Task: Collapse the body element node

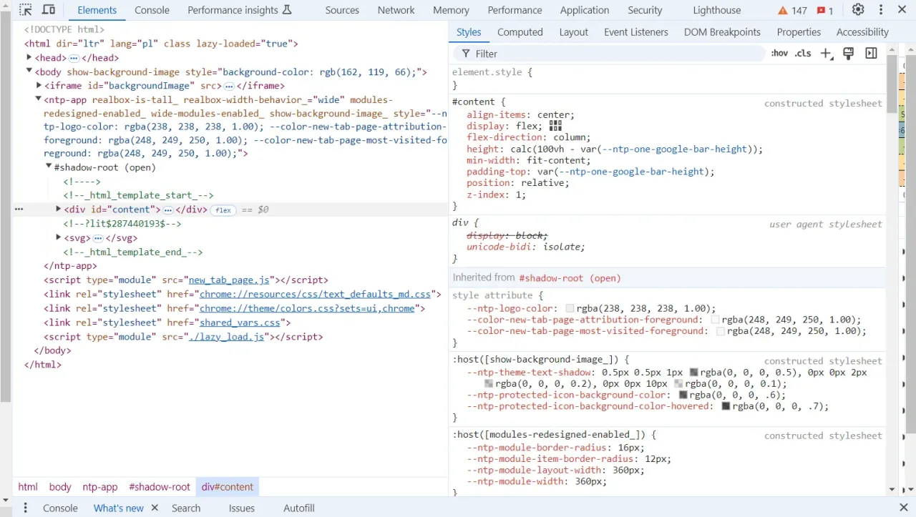Action: pos(29,72)
